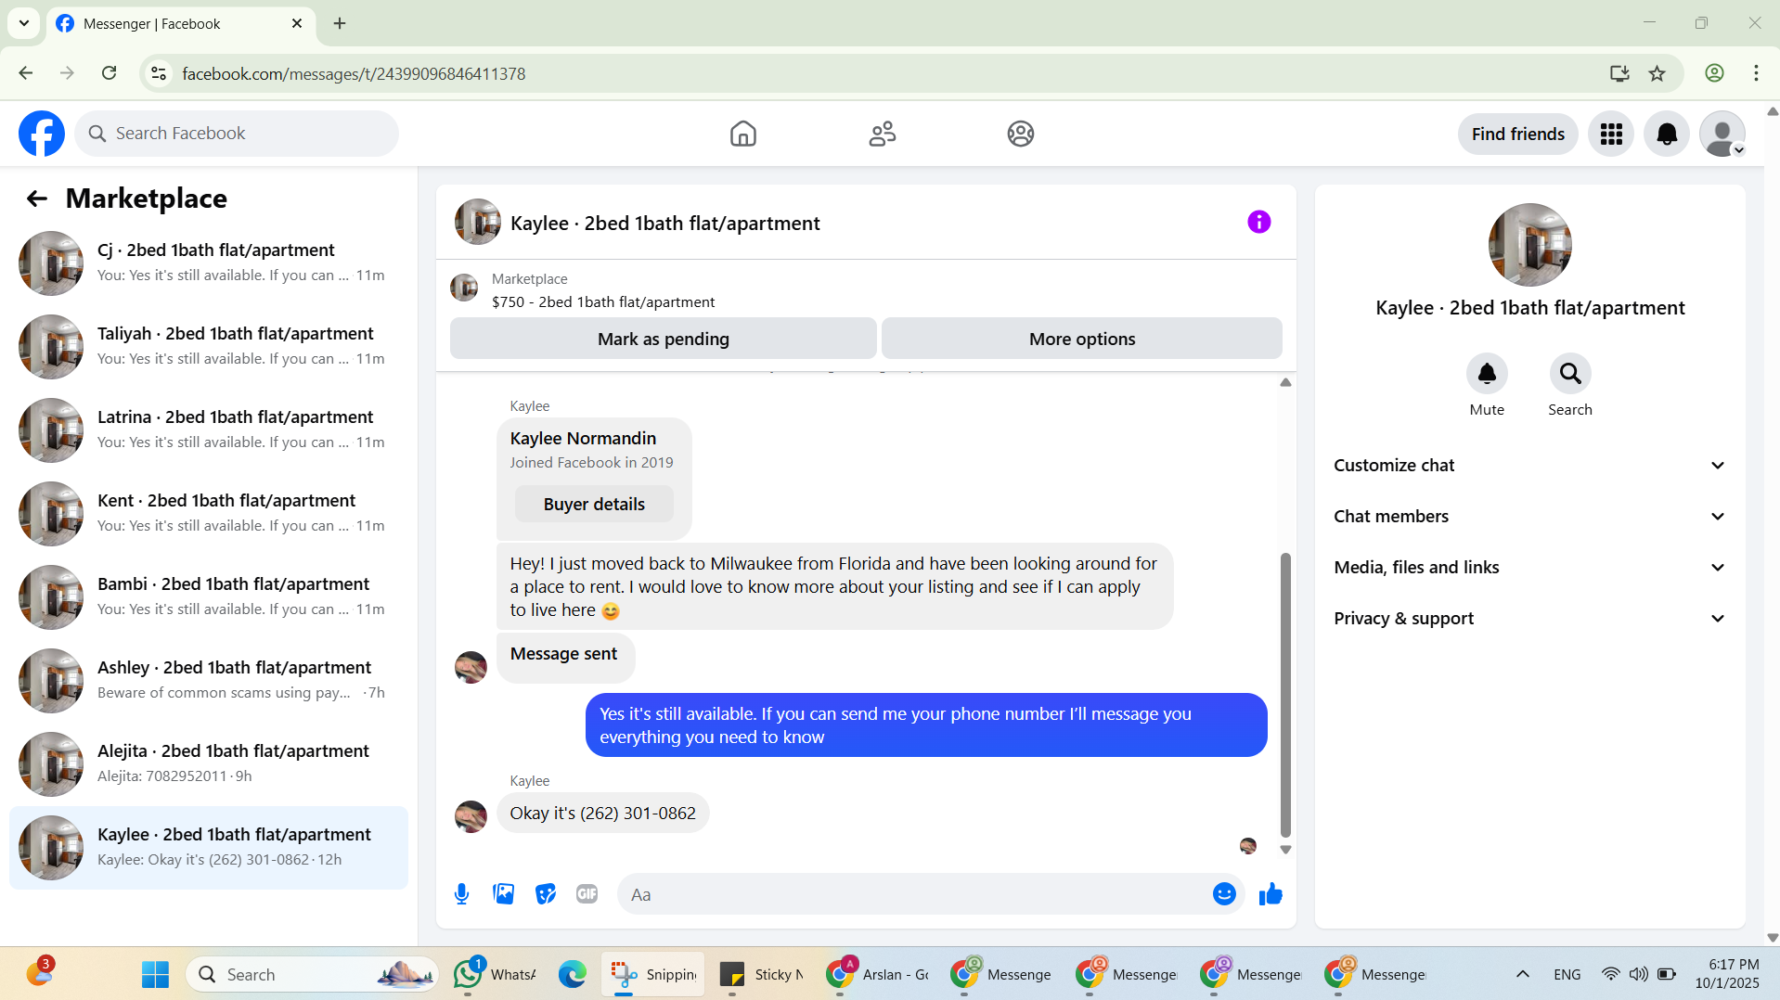The width and height of the screenshot is (1780, 1000).
Task: Open Windows Start menu
Action: (x=155, y=974)
